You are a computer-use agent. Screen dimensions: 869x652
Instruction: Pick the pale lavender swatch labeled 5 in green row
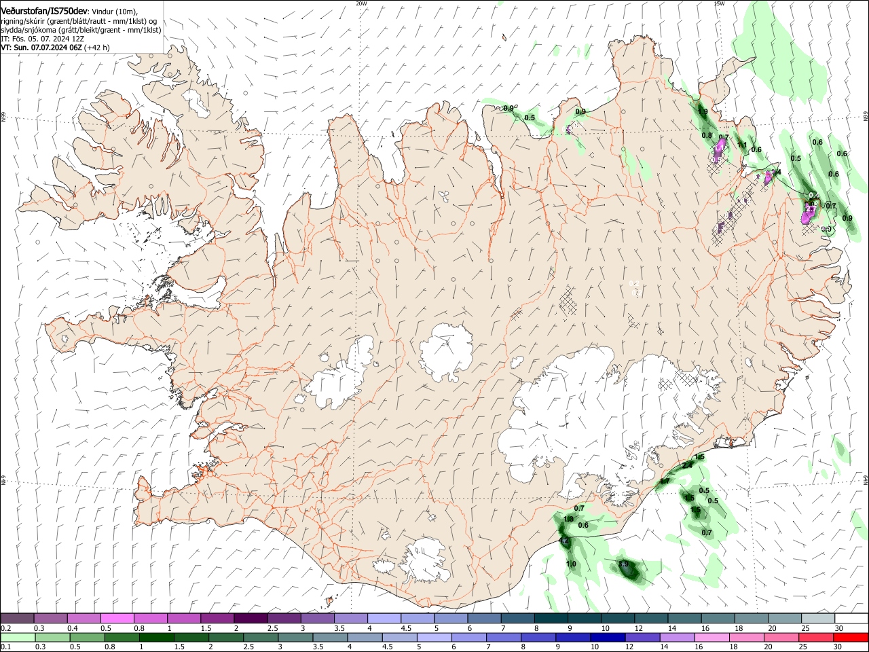434,637
